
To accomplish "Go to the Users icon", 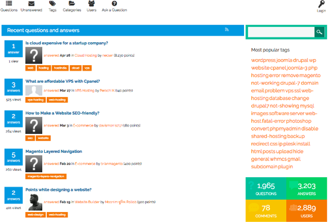I will click(x=91, y=4).
